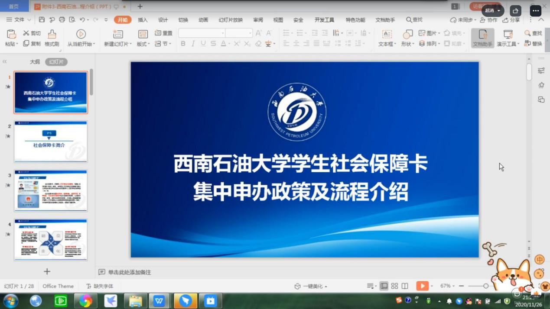
Task: Open the font size combo box
Action: click(x=239, y=33)
